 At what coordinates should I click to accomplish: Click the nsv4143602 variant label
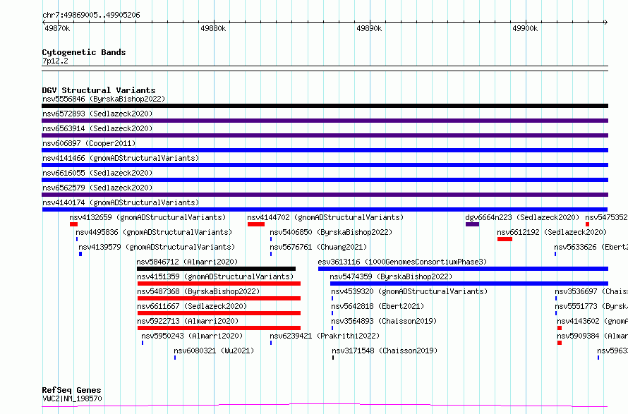(592, 321)
